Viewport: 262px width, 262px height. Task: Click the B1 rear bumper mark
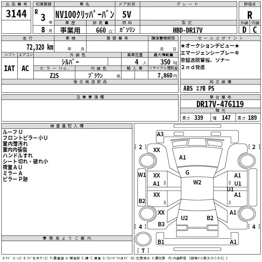click(x=161, y=242)
